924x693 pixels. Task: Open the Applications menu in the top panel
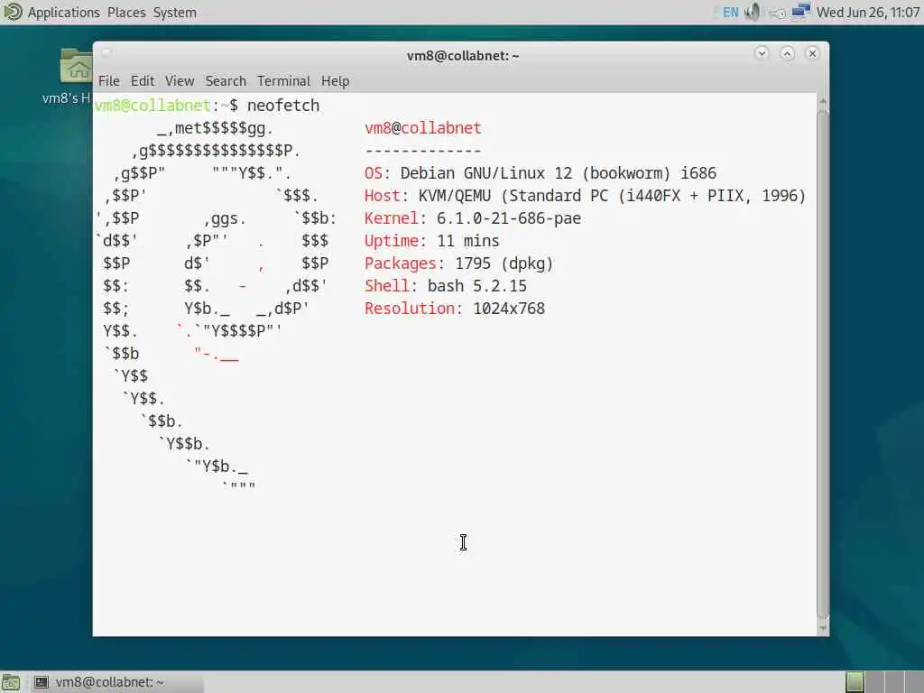click(x=64, y=13)
